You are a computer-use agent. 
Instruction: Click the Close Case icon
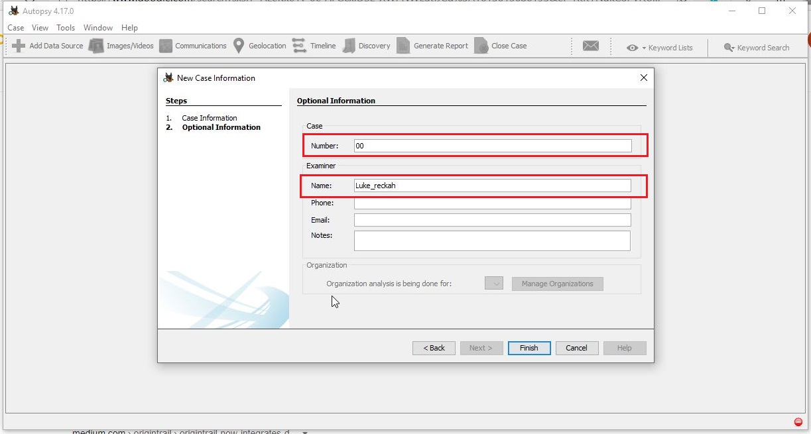coord(481,46)
